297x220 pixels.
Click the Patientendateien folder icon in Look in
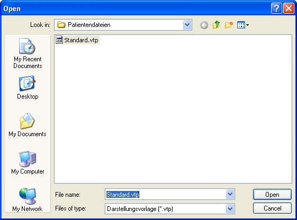(x=61, y=25)
